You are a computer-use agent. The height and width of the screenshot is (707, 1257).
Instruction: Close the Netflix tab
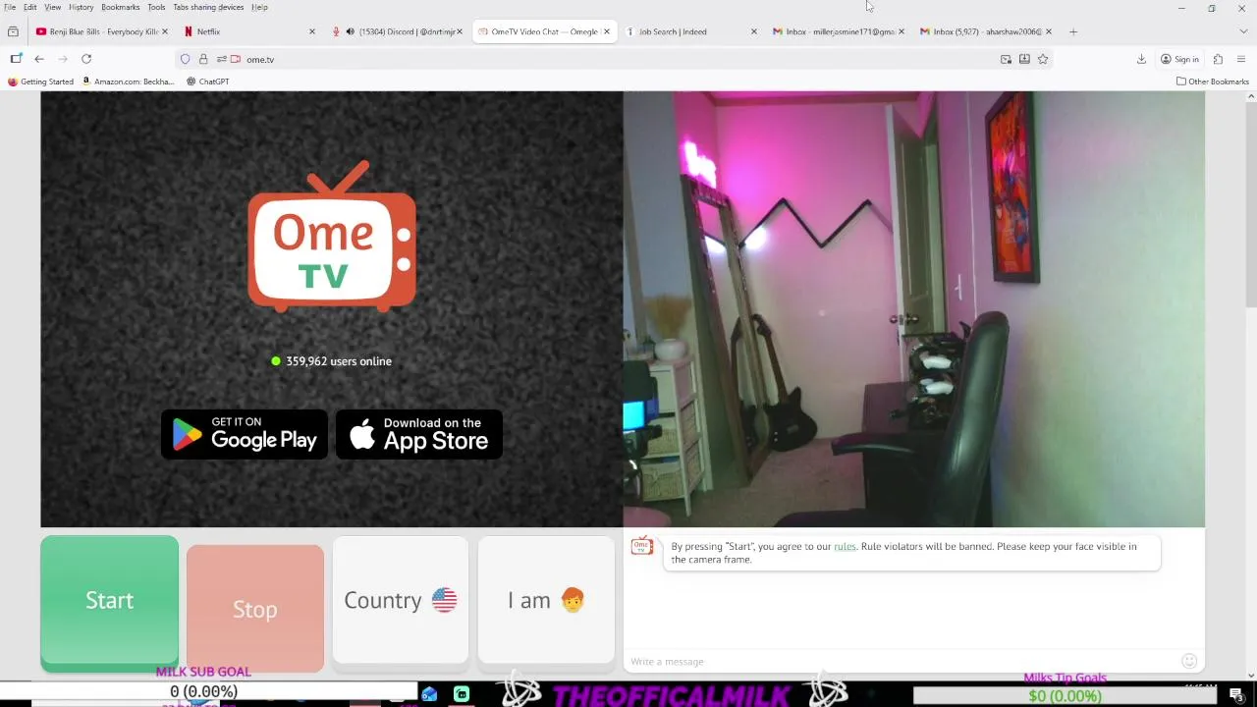click(x=312, y=31)
